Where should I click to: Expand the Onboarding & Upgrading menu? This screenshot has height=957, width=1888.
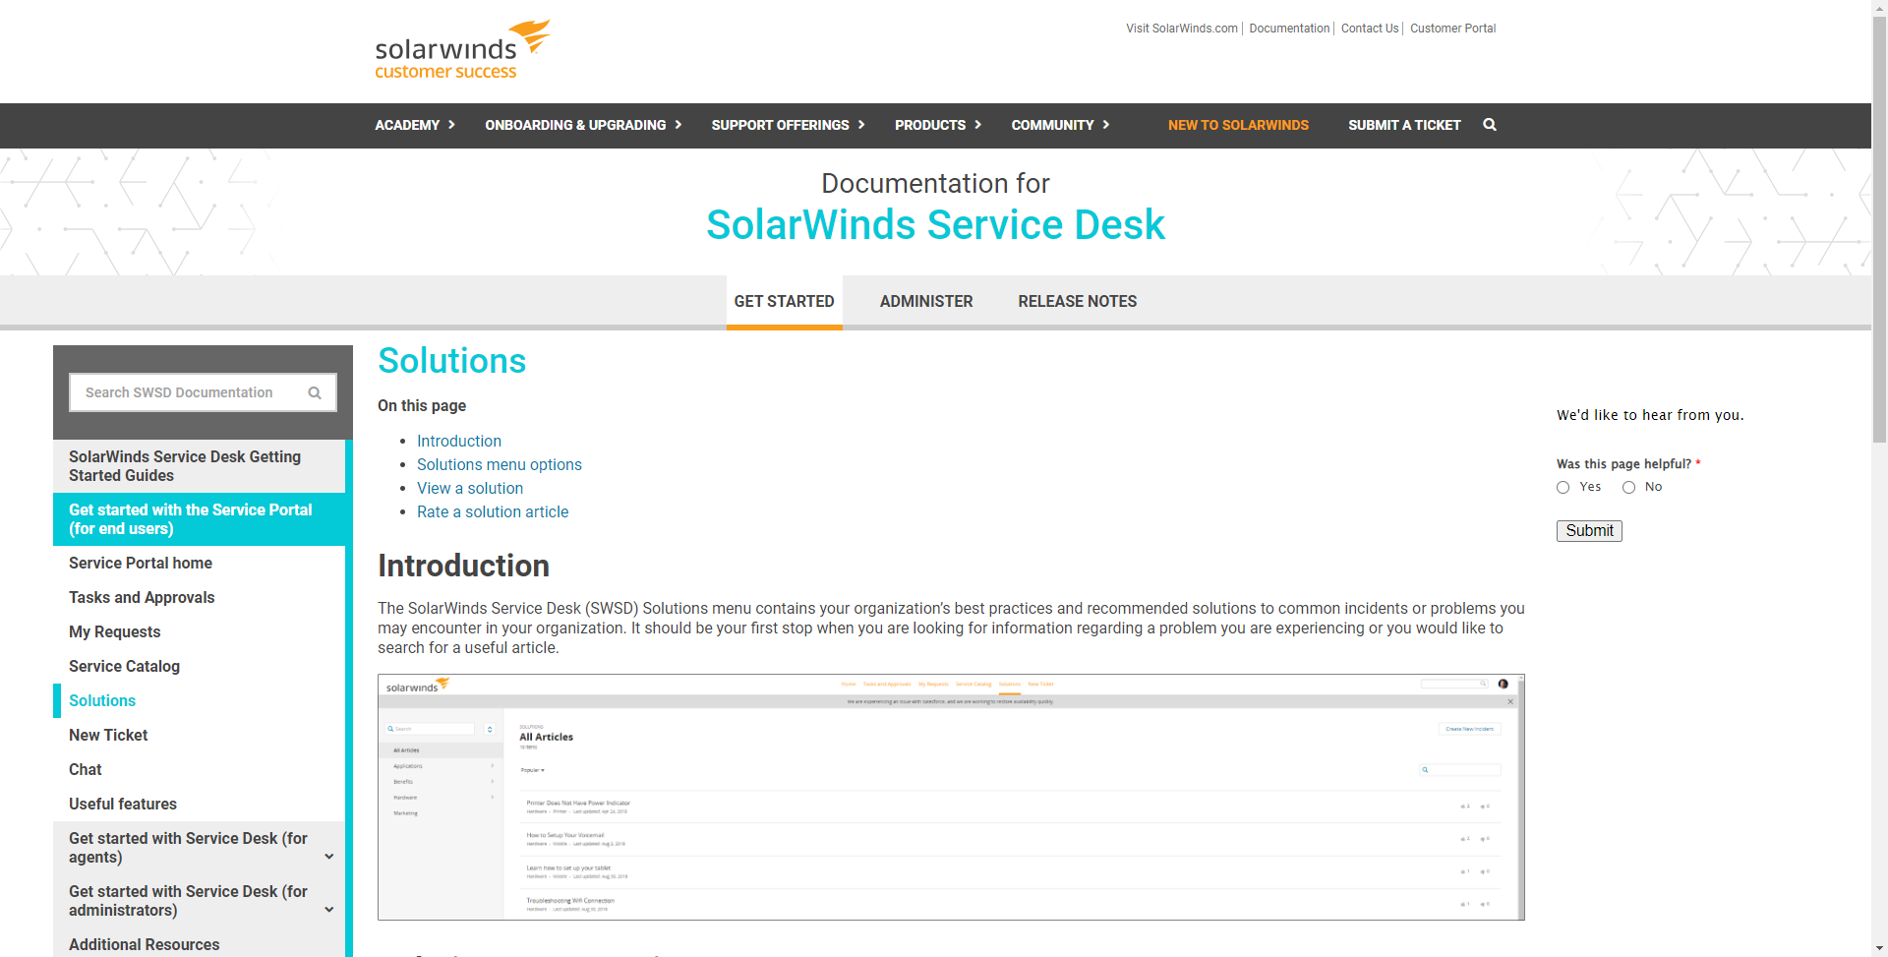tap(583, 125)
